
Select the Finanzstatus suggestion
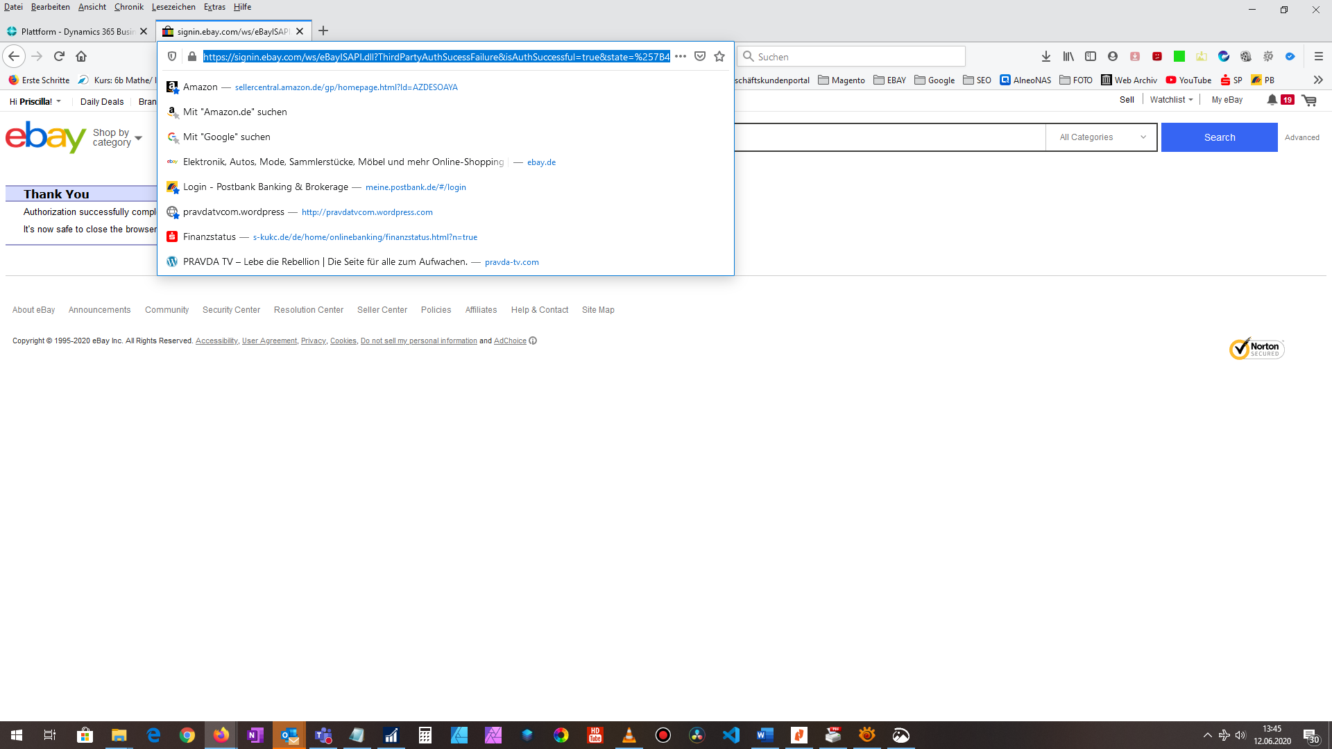coord(445,236)
